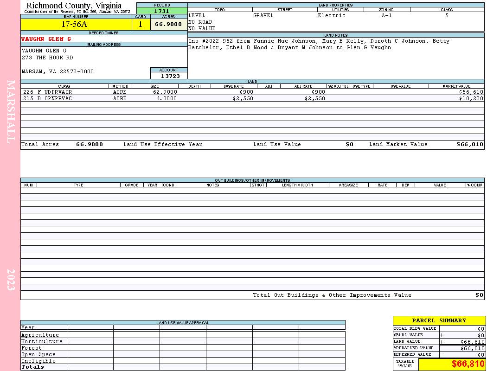Click Land Use Value label
Image resolution: width=487 pixels, height=371 pixels.
[x=277, y=144]
